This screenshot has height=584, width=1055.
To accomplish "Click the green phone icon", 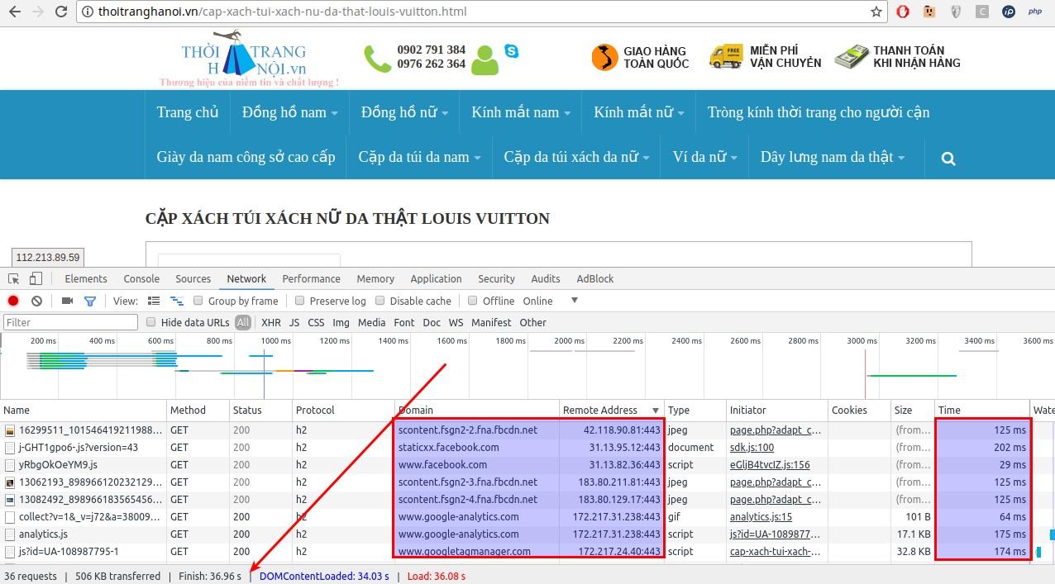I will click(378, 59).
